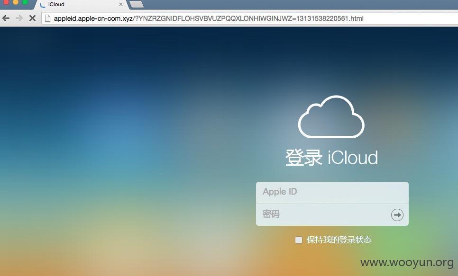This screenshot has height=276, width=458.
Task: Click the page document icon in address bar
Action: pyautogui.click(x=47, y=18)
